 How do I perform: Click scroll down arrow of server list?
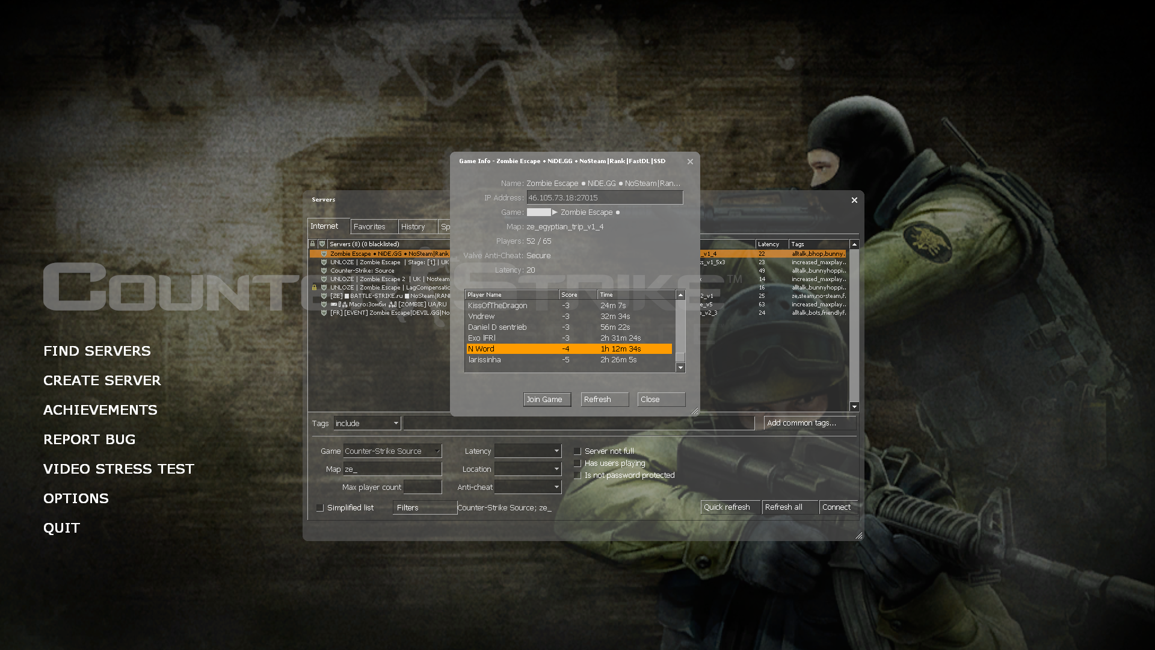coord(854,407)
